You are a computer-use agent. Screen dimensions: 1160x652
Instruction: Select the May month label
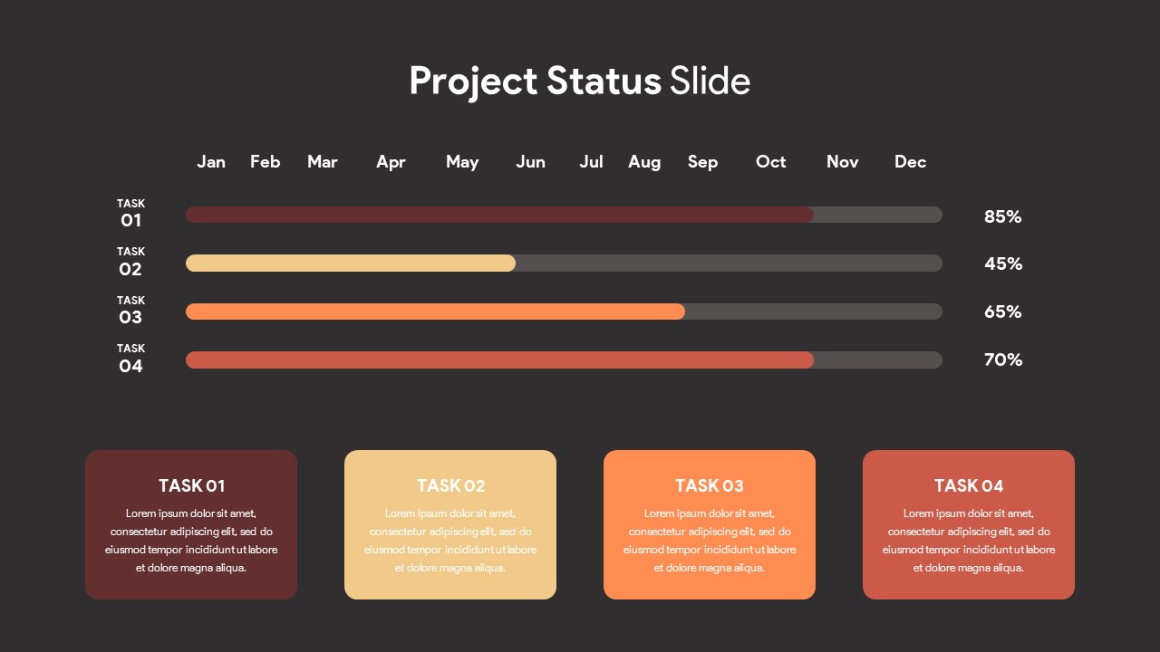pos(462,163)
